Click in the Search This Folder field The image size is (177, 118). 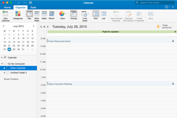pos(155,3)
